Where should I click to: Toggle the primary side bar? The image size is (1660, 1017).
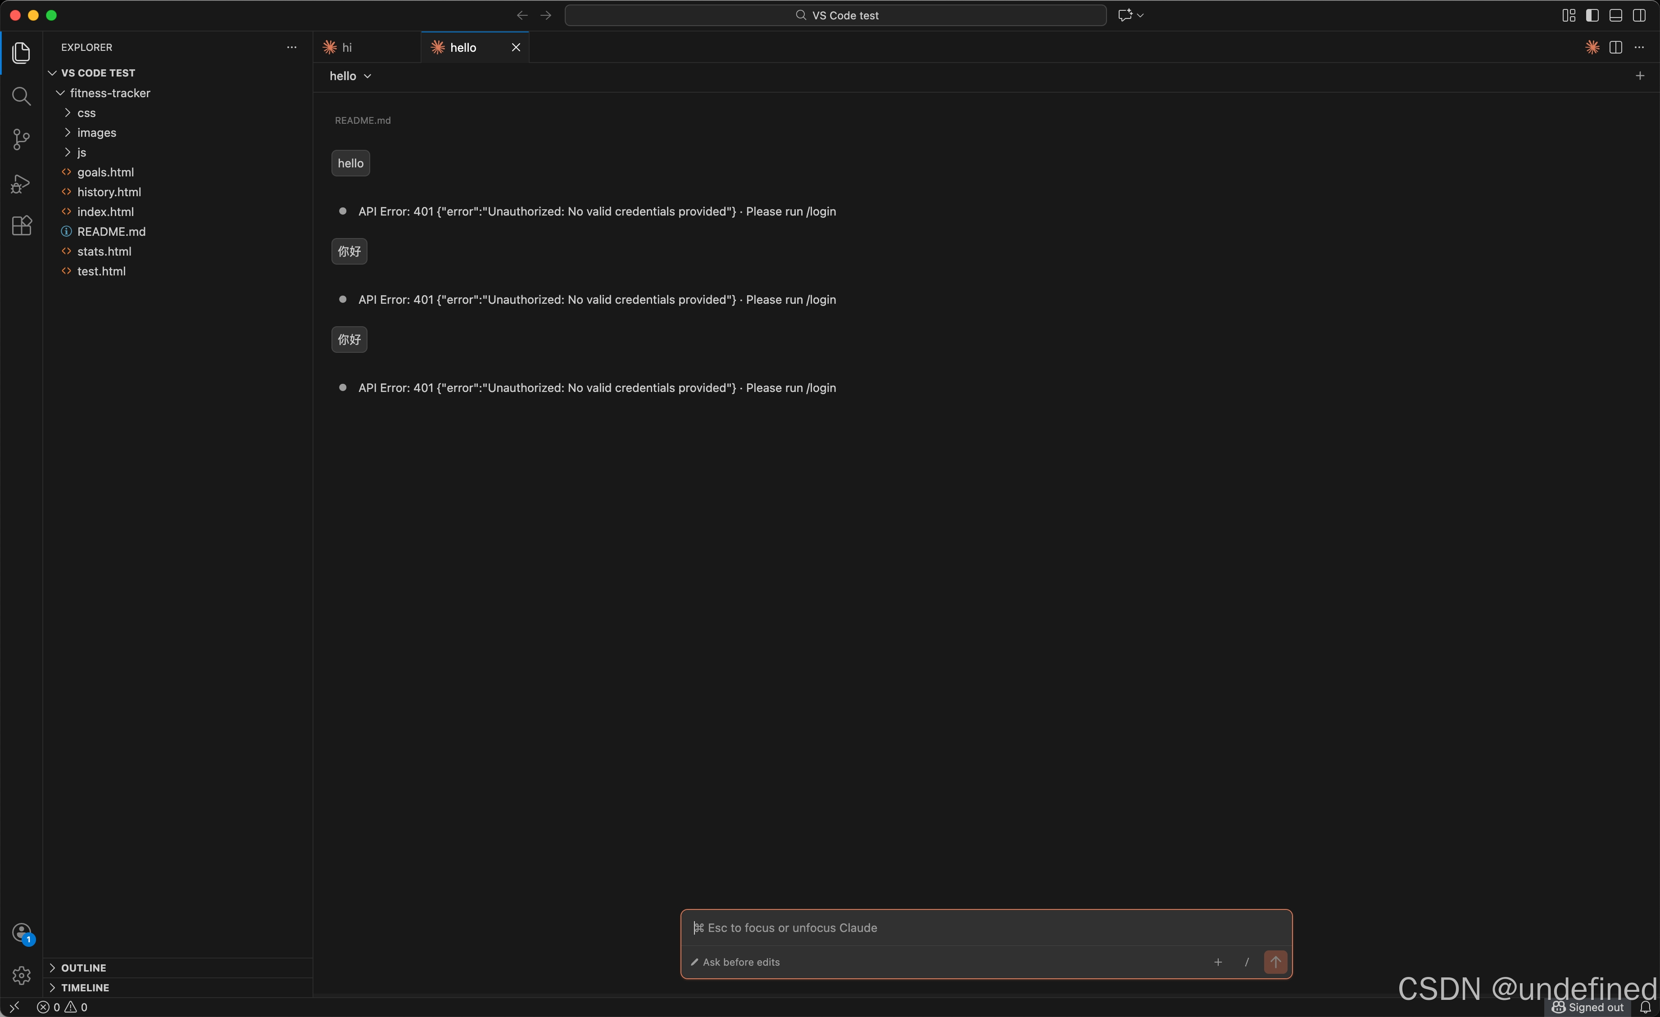[1592, 15]
